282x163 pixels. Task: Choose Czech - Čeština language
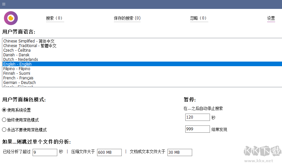coord(17,50)
